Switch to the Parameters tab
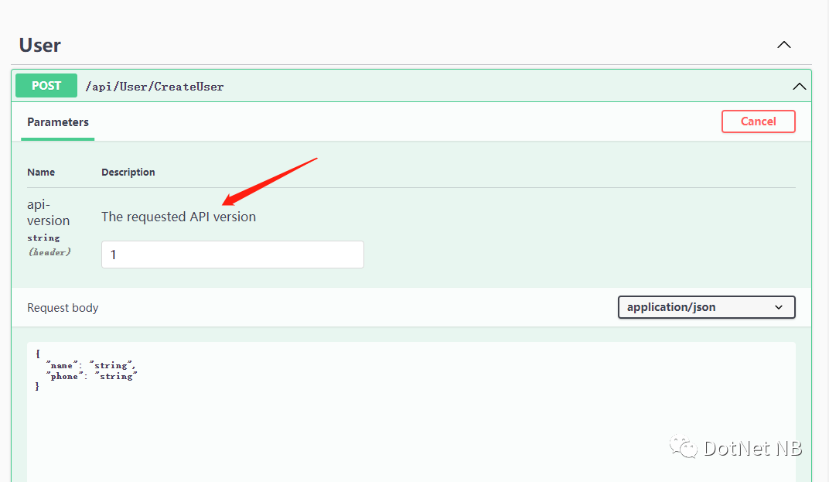 click(58, 122)
